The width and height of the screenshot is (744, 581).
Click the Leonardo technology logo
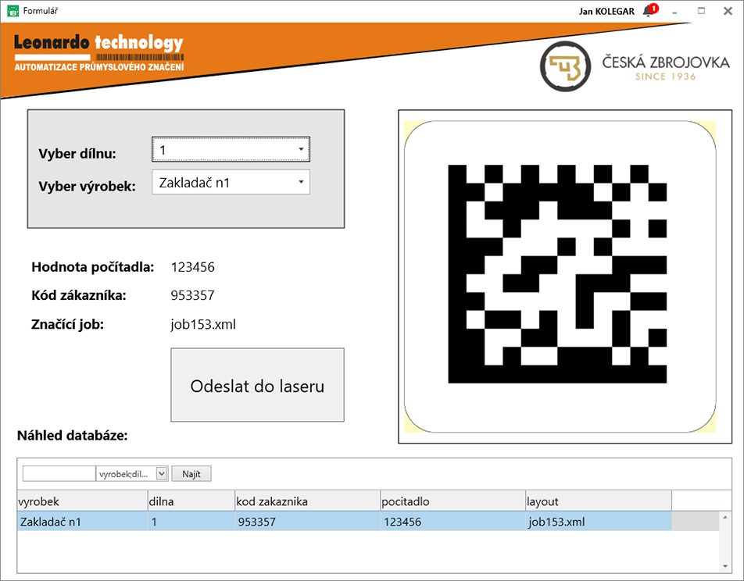[x=98, y=52]
